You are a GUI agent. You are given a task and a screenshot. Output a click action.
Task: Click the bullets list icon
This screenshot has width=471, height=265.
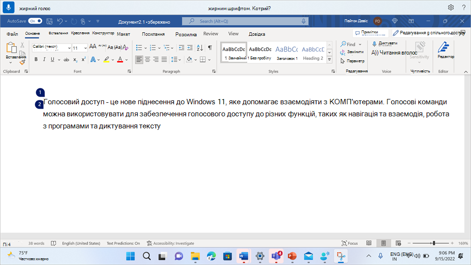(x=139, y=48)
